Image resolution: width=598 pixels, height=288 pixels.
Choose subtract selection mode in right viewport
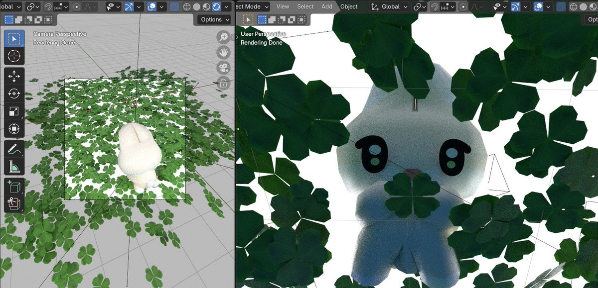(281, 19)
